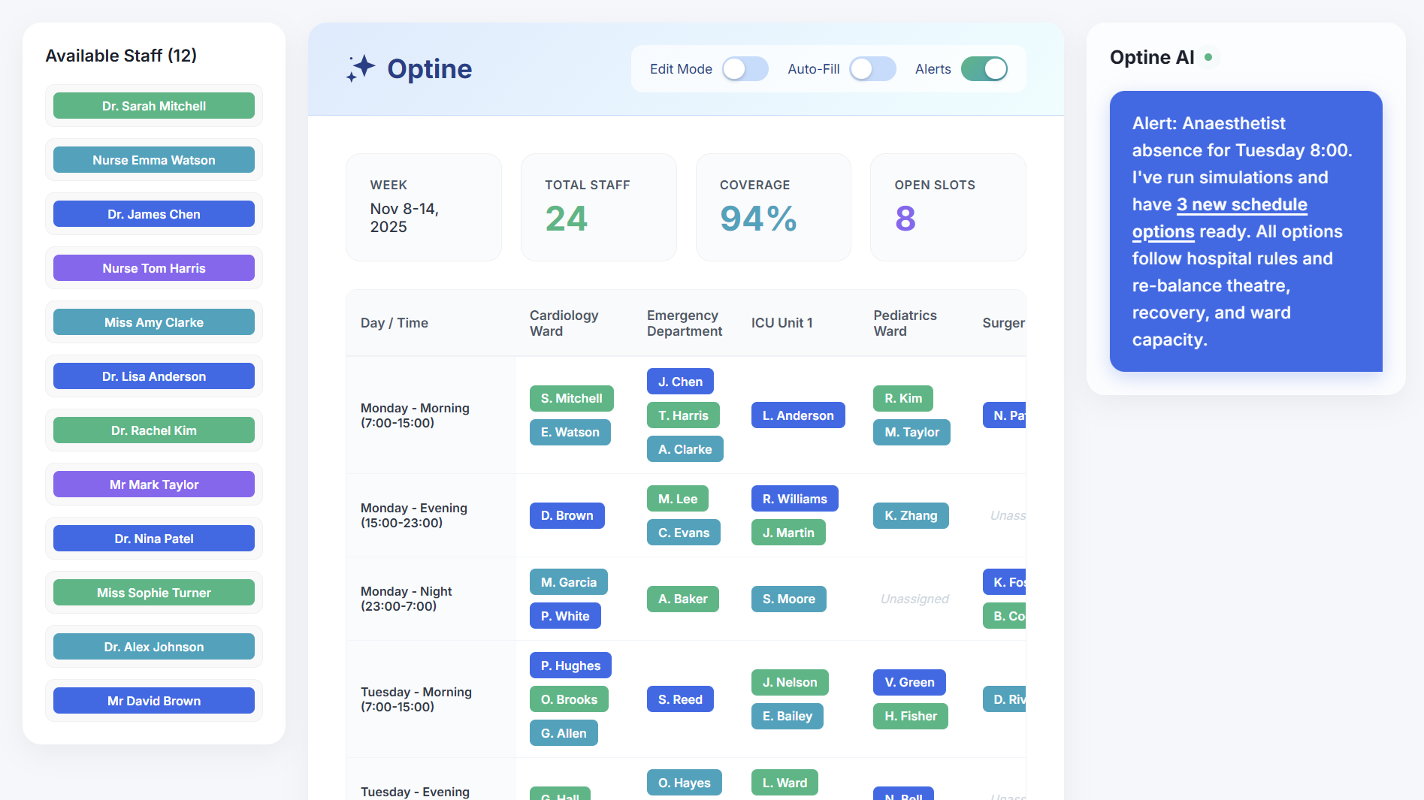Turn on Auto-Fill
The height and width of the screenshot is (800, 1424).
tap(872, 68)
